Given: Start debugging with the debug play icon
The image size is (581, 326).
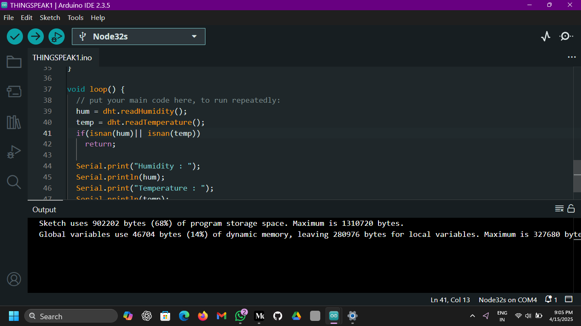Looking at the screenshot, I should coord(56,37).
